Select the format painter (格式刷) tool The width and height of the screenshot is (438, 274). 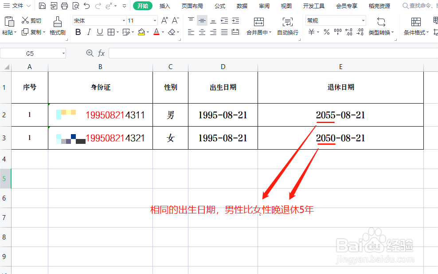58,27
